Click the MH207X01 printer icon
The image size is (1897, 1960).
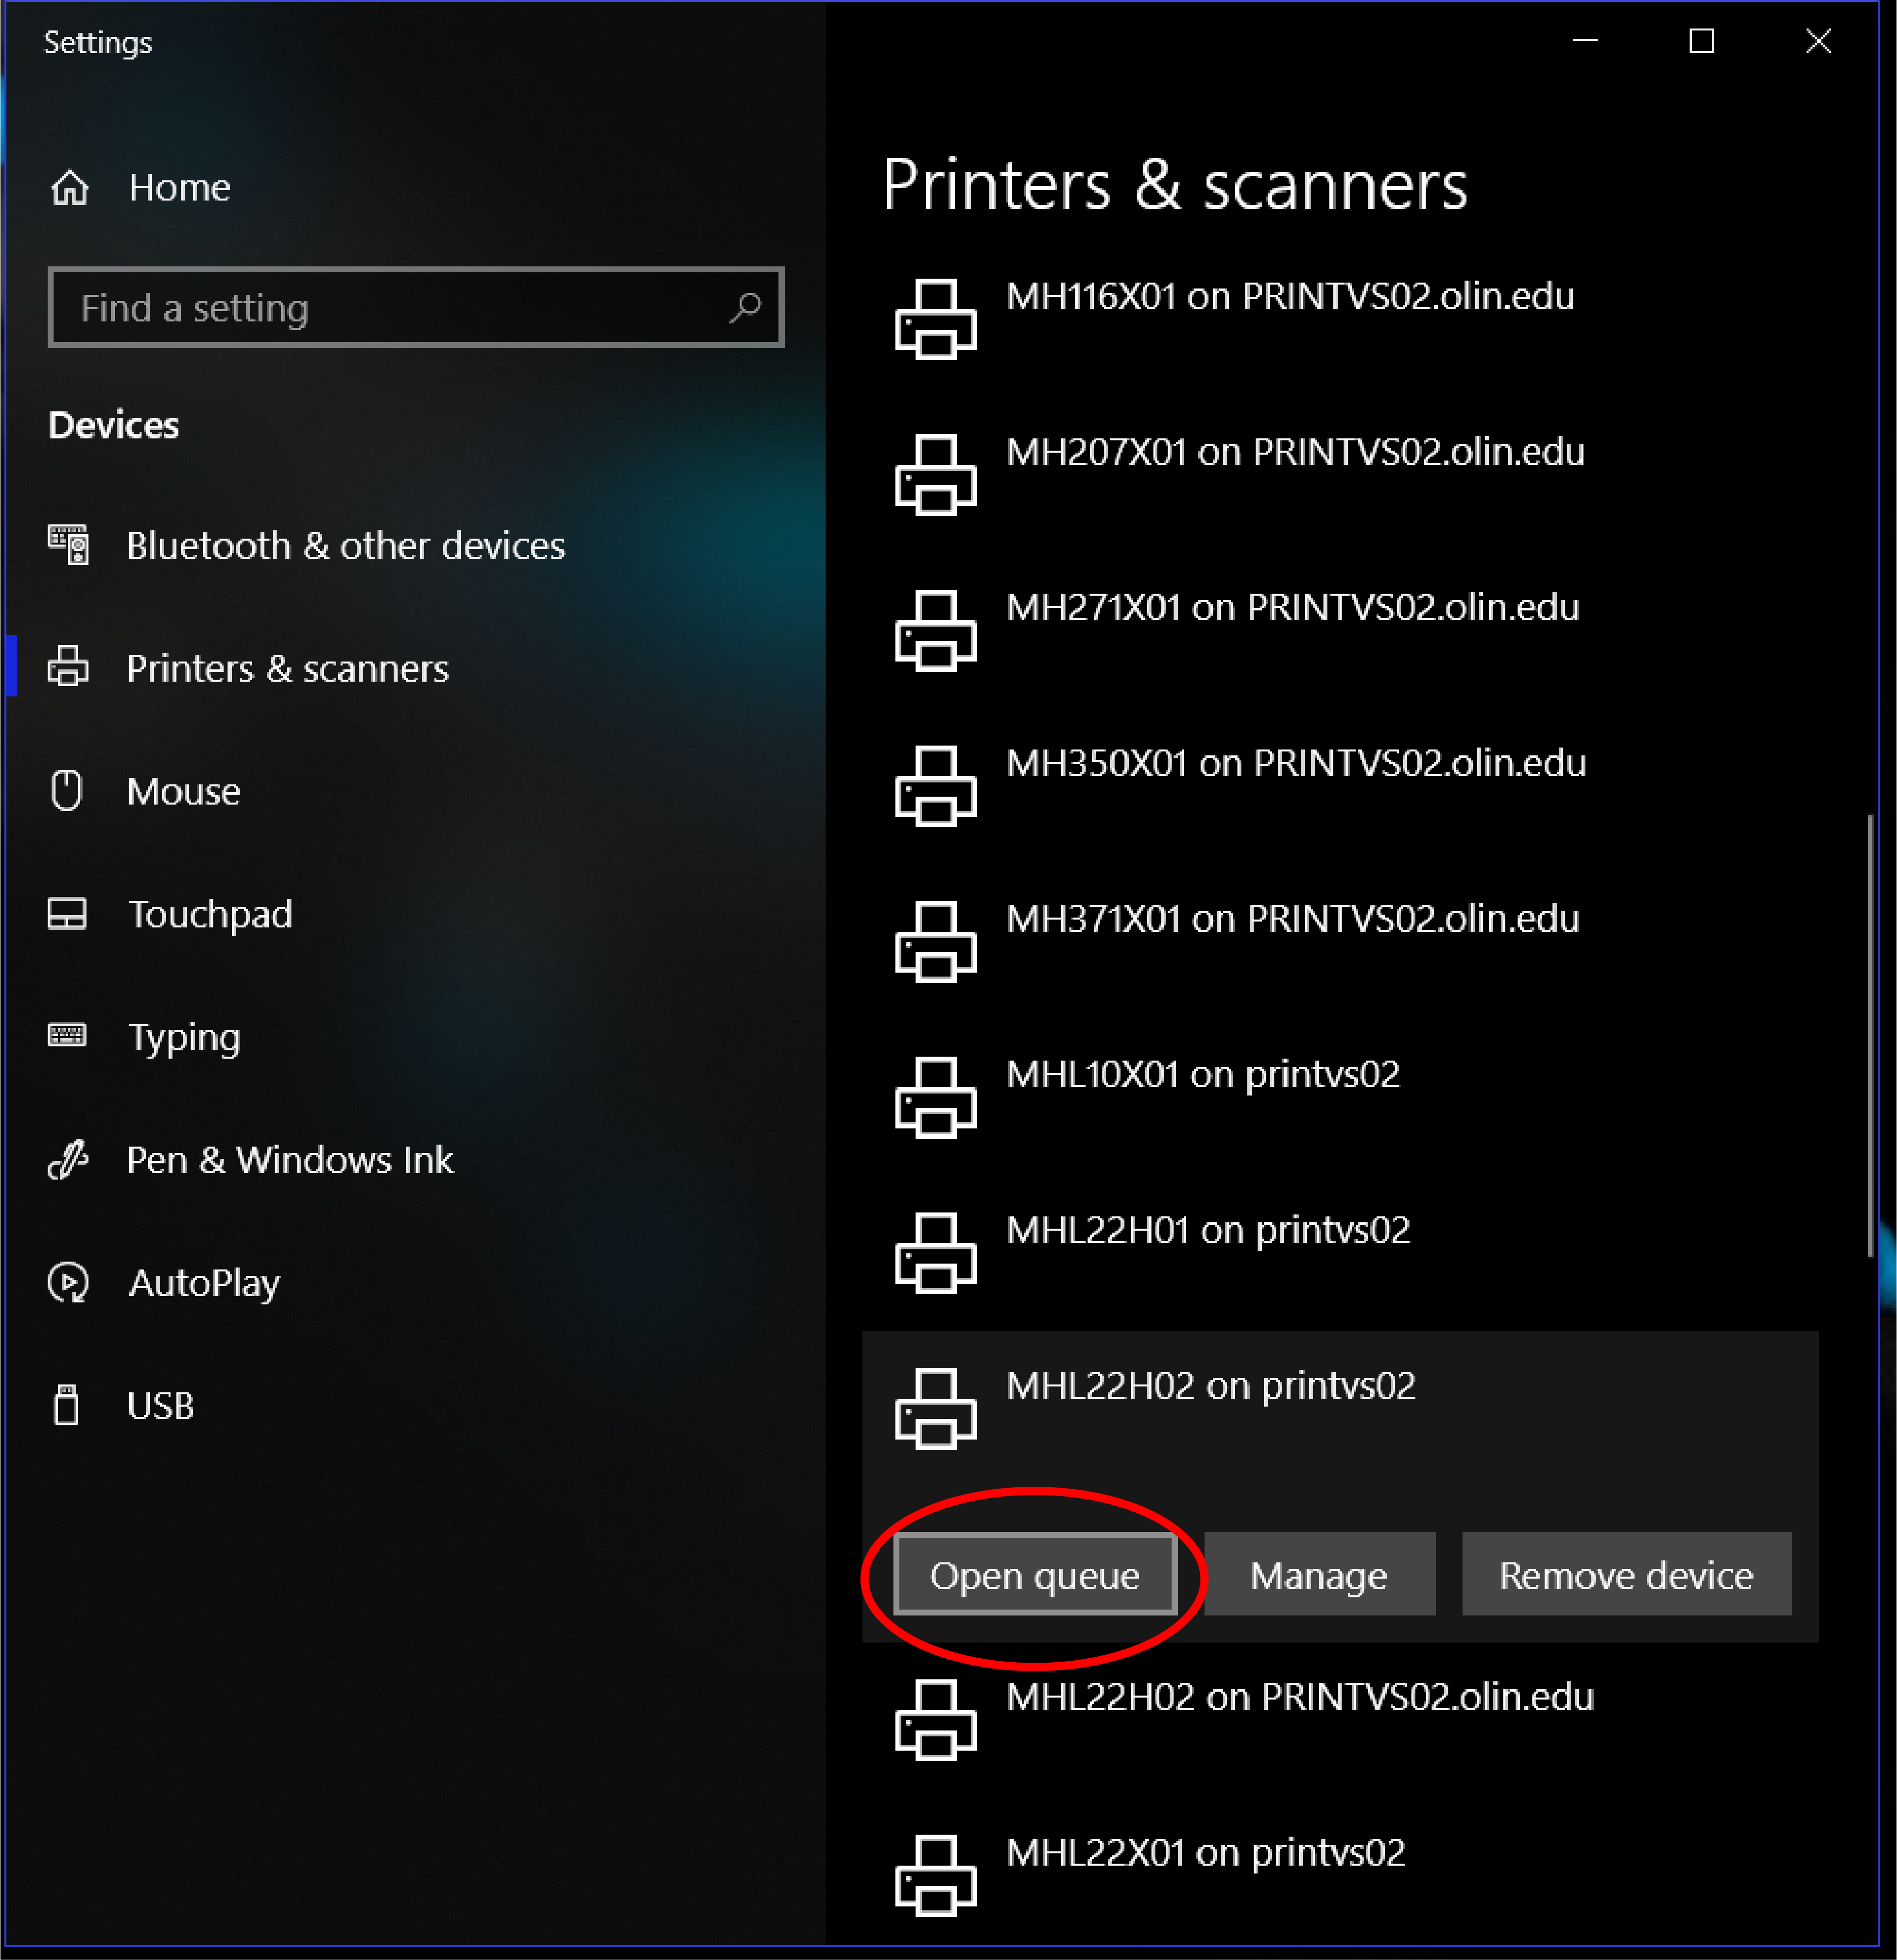[x=935, y=475]
